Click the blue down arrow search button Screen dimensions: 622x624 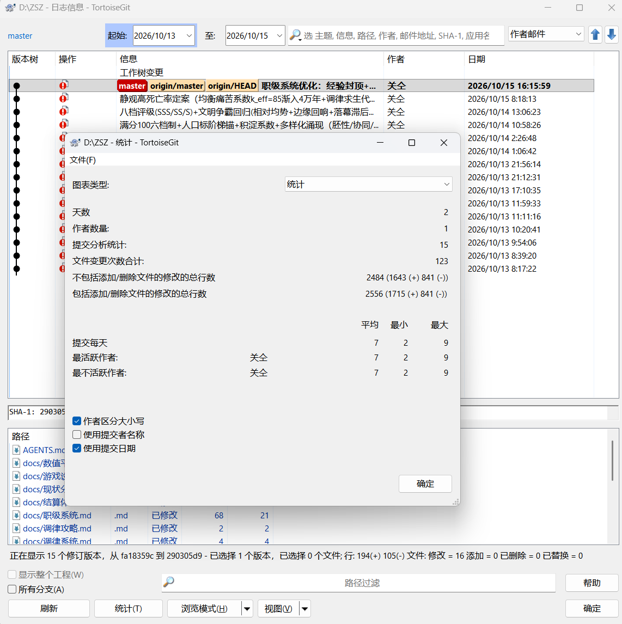point(612,35)
